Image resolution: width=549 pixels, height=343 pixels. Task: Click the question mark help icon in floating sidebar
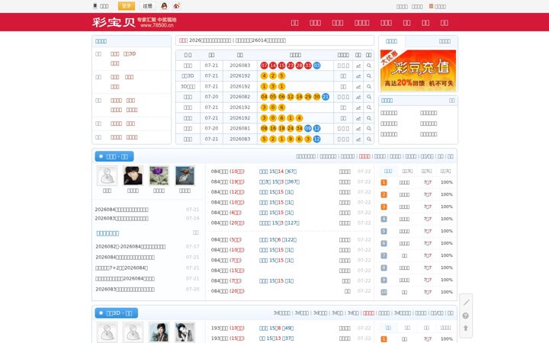pyautogui.click(x=466, y=316)
